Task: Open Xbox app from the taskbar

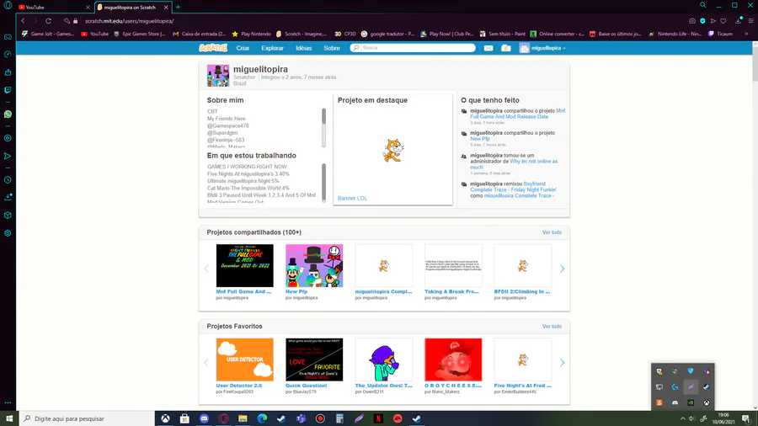Action: [165, 418]
